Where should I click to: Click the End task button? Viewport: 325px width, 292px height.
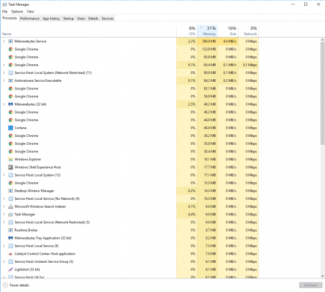(311, 286)
